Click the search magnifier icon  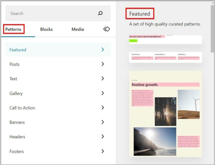(100, 13)
